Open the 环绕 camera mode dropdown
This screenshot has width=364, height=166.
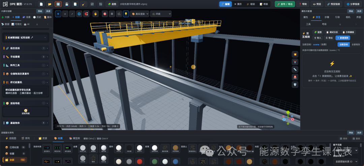[x=161, y=14]
